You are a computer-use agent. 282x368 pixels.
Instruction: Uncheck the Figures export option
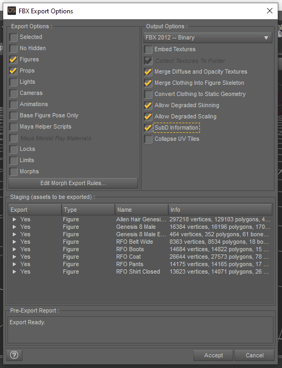(13, 59)
